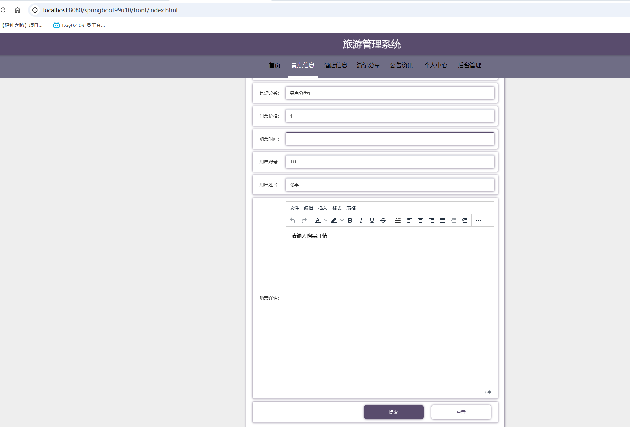Align text center
The image size is (630, 427).
tap(421, 220)
